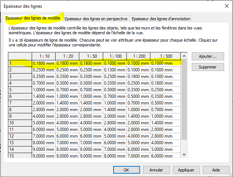233x177 pixels.
Task: Click the 1 : 10 column header
Action: pos(44,56)
